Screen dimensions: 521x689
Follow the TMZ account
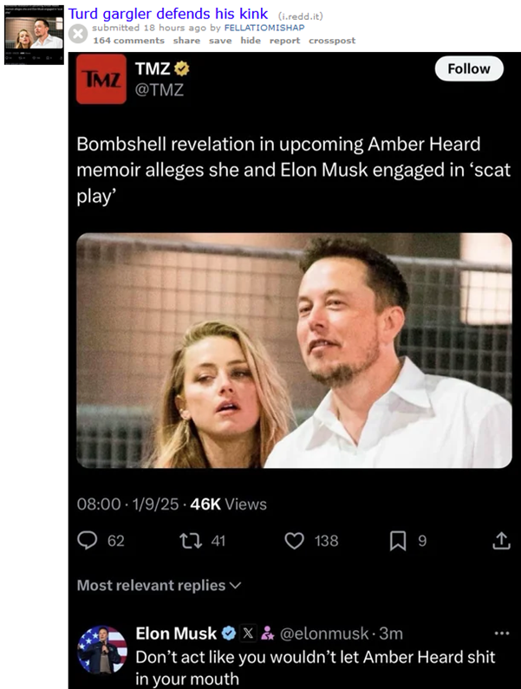469,68
